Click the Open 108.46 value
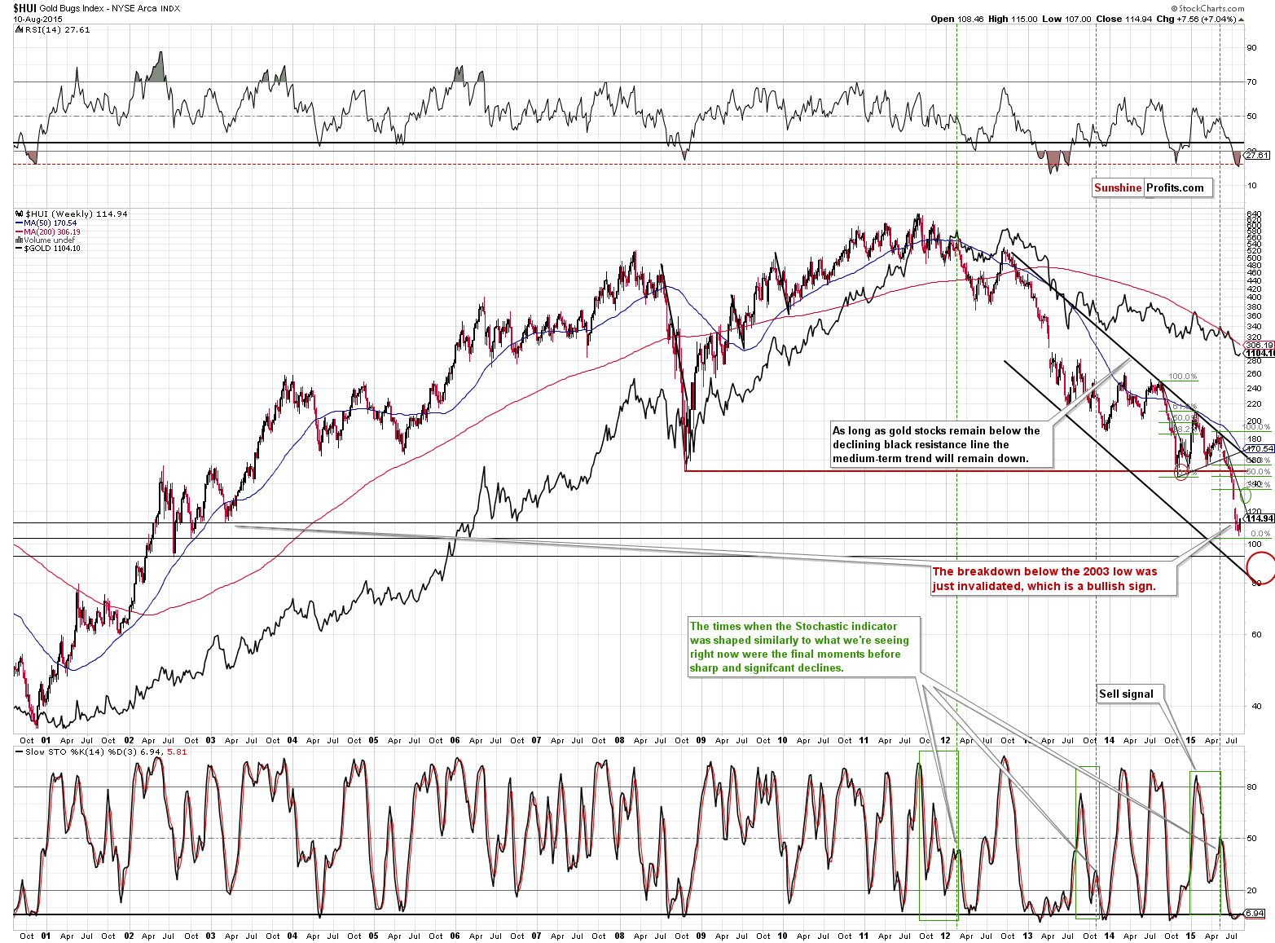 (x=956, y=19)
